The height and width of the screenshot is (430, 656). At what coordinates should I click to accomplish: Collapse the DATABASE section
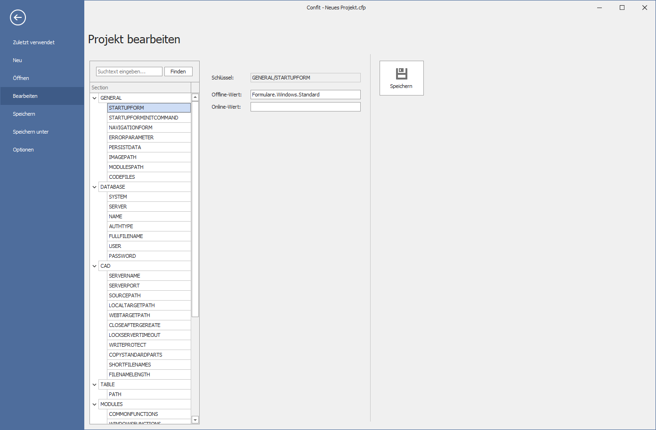tap(95, 187)
